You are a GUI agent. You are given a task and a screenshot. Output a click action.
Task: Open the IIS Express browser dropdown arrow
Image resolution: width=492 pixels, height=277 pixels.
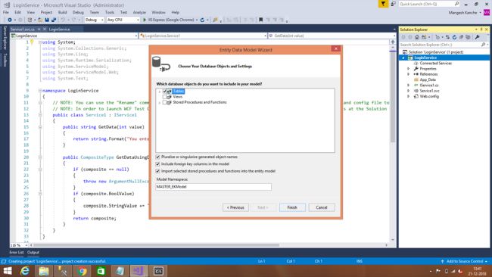(x=197, y=20)
